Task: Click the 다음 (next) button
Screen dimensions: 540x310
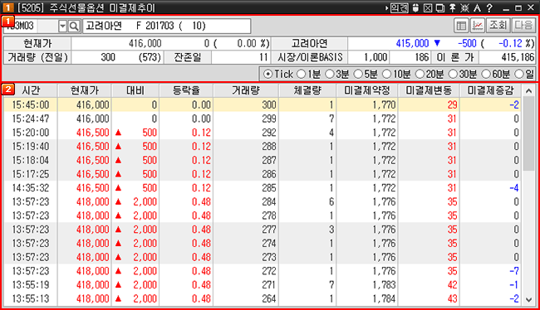Action: click(x=523, y=26)
